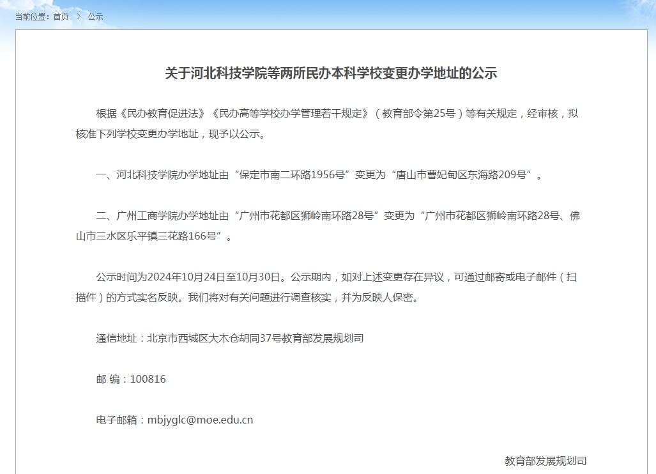656x474 pixels.
Task: Click the text 《民办教育促进法》
Action: tap(163, 113)
